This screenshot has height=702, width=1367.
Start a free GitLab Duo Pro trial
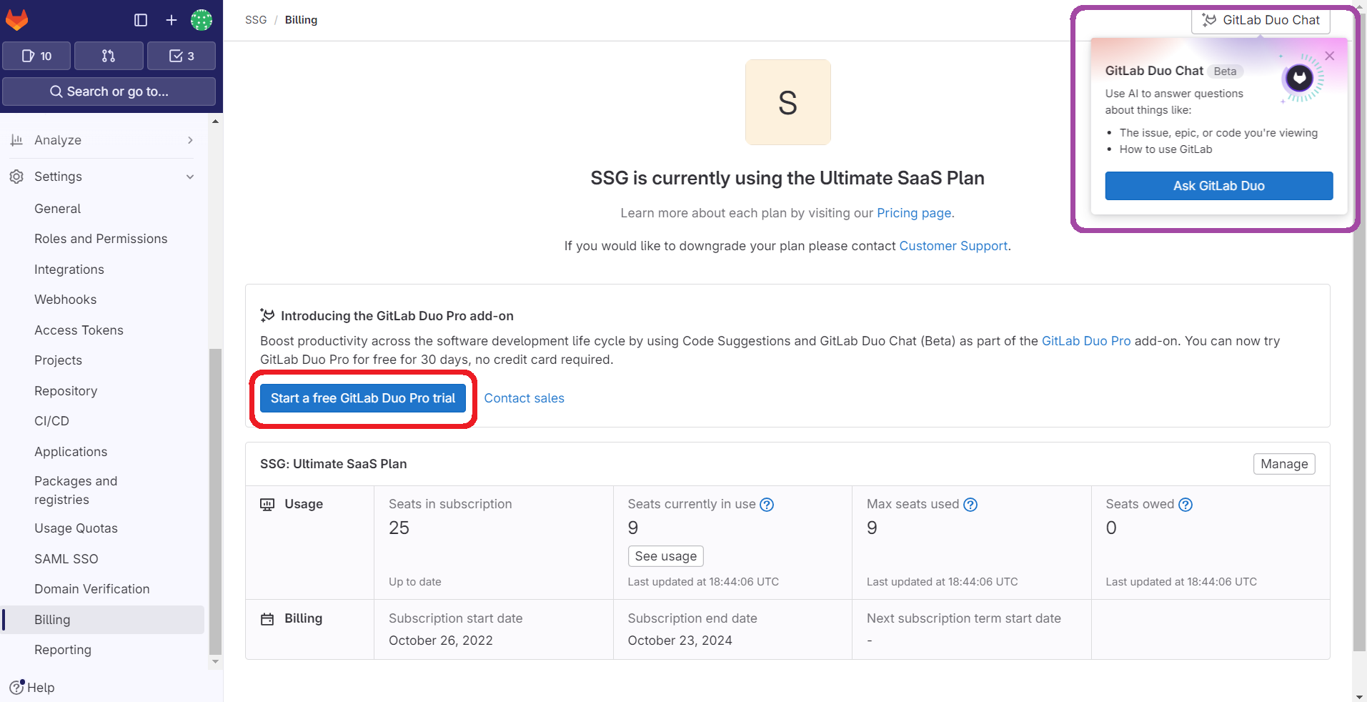tap(362, 398)
